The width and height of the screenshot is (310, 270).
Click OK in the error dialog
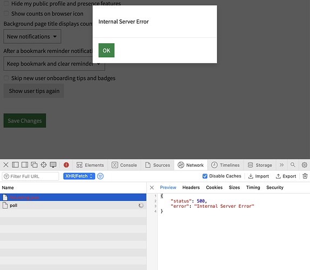coord(106,50)
